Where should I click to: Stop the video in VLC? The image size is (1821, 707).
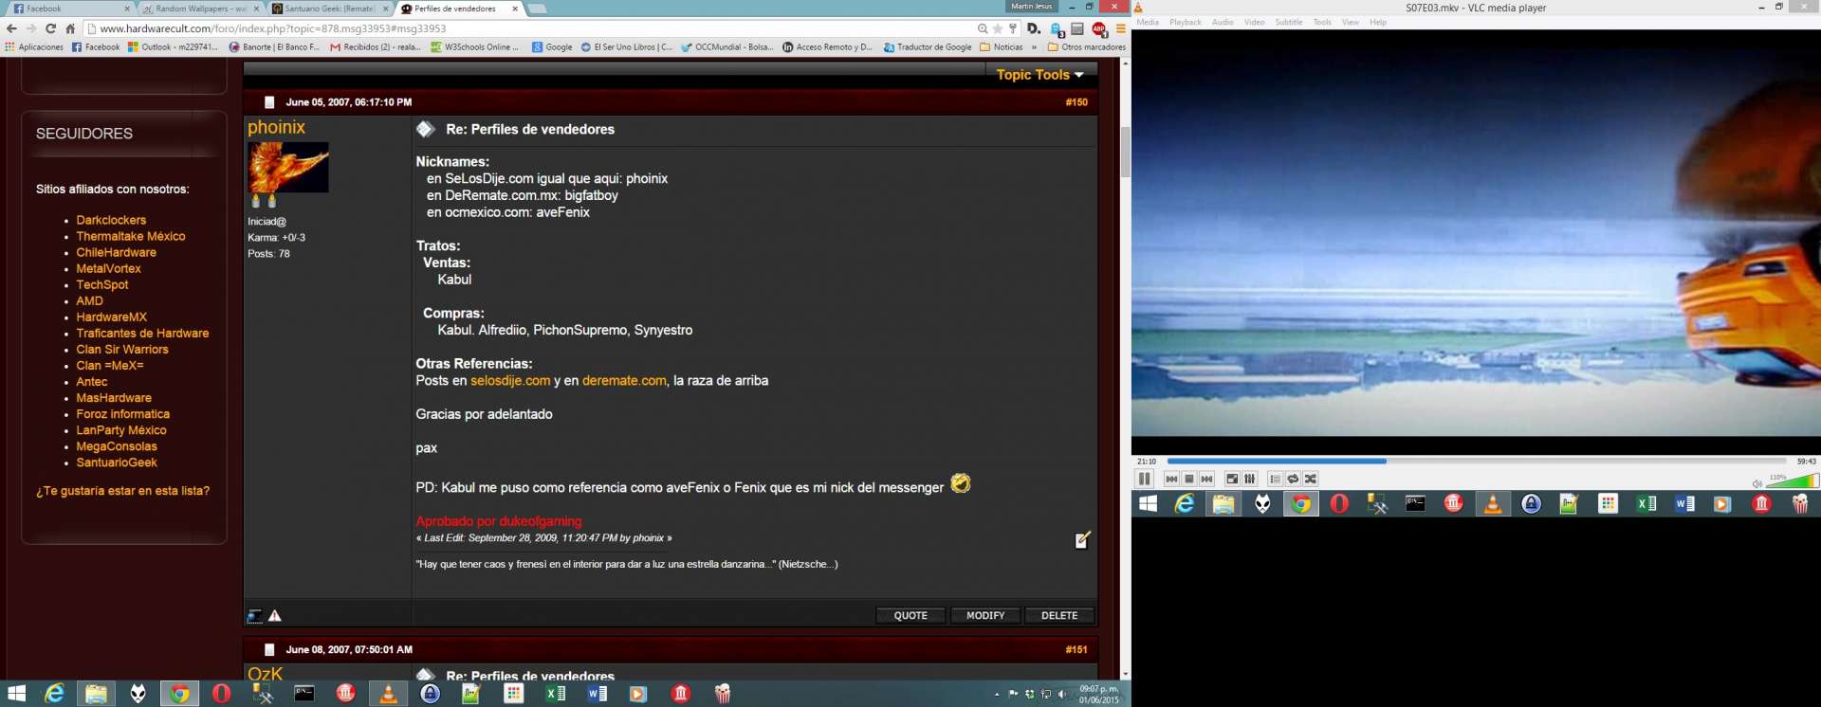pyautogui.click(x=1188, y=480)
